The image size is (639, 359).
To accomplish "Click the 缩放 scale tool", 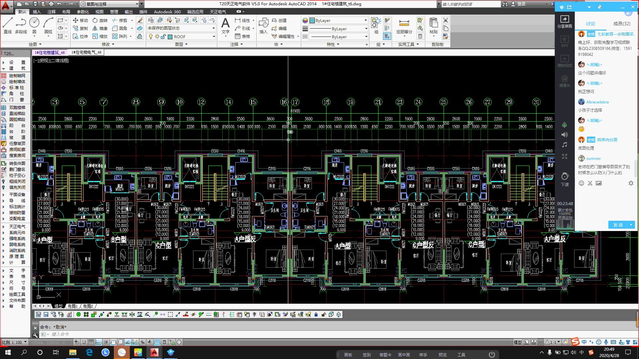I will (x=100, y=36).
